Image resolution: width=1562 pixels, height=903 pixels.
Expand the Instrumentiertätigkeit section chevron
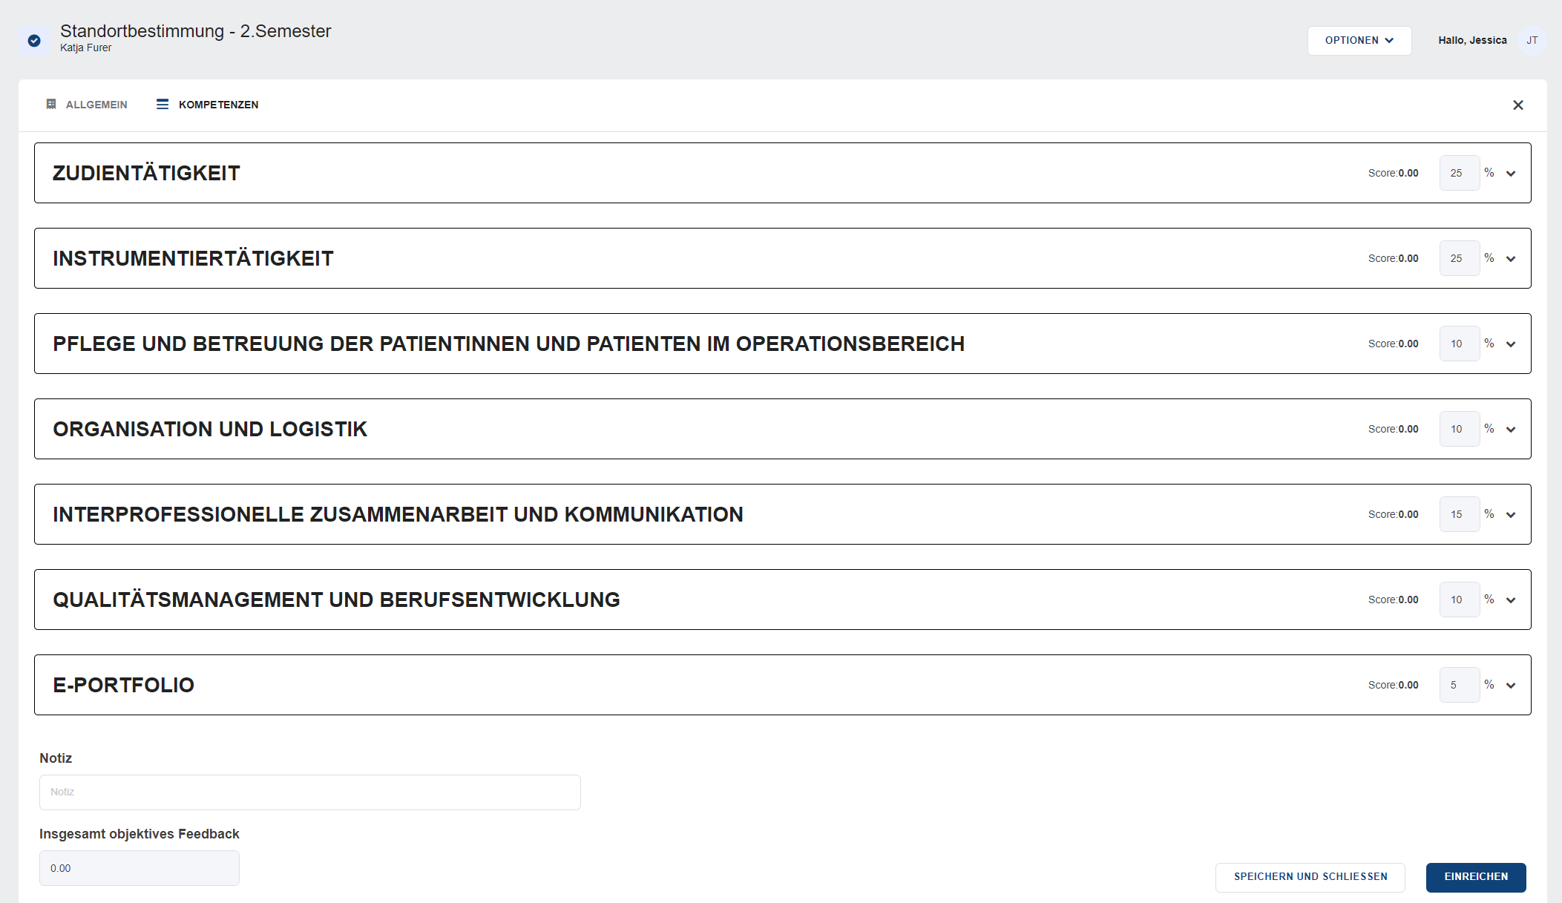pos(1511,259)
